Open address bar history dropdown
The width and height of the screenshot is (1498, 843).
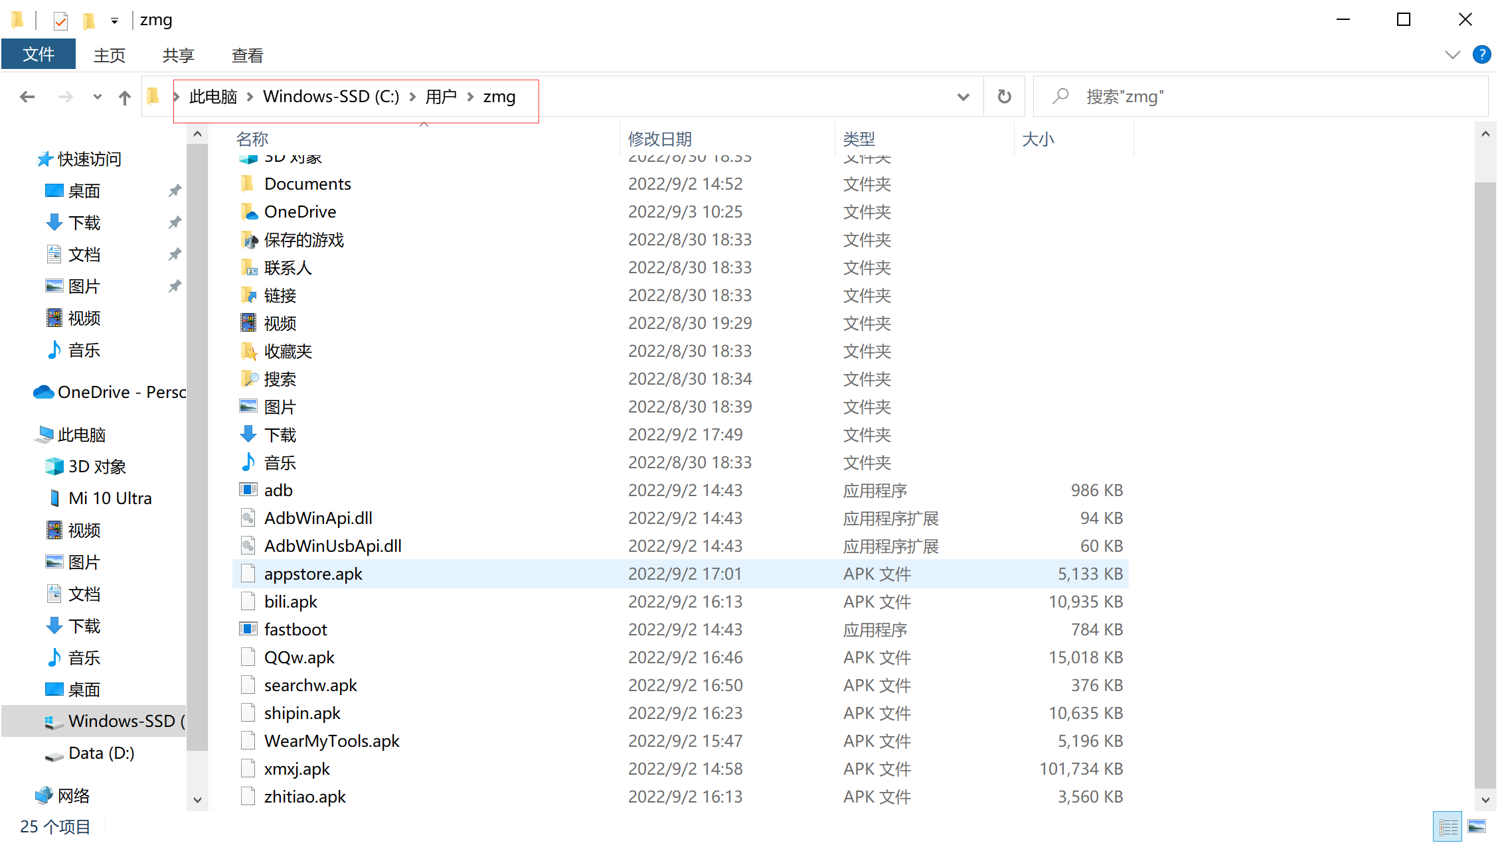[x=963, y=97]
